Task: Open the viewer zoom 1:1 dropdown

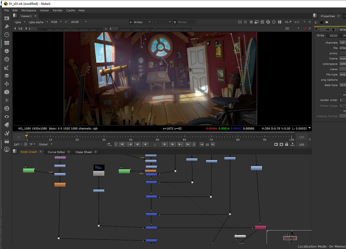Action: [300, 22]
